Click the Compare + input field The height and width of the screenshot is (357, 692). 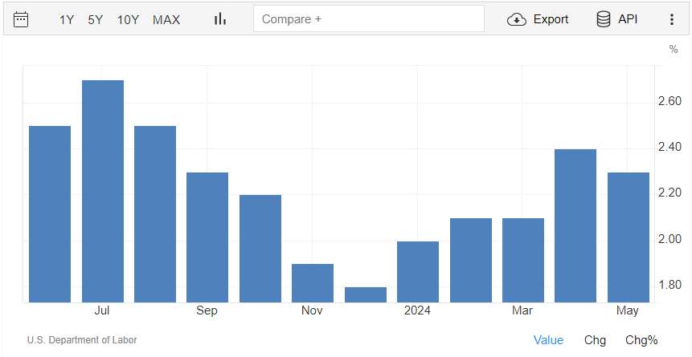pyautogui.click(x=369, y=19)
